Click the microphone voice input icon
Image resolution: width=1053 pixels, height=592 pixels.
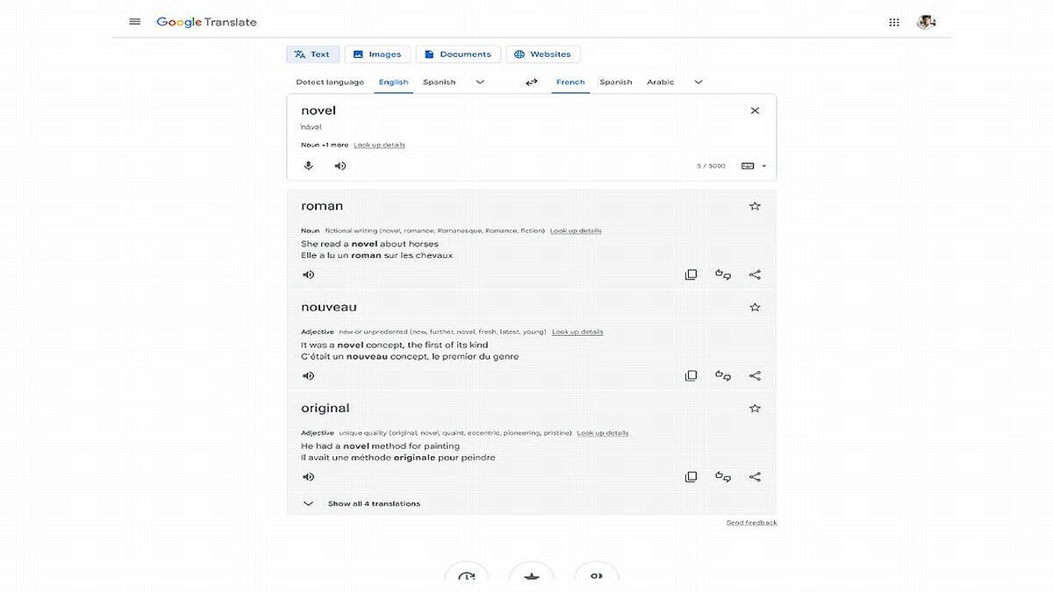point(308,166)
